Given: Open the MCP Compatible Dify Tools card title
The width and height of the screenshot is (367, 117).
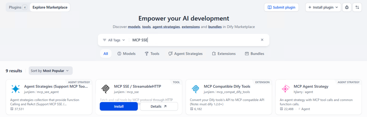Looking at the screenshot, I should [227, 86].
